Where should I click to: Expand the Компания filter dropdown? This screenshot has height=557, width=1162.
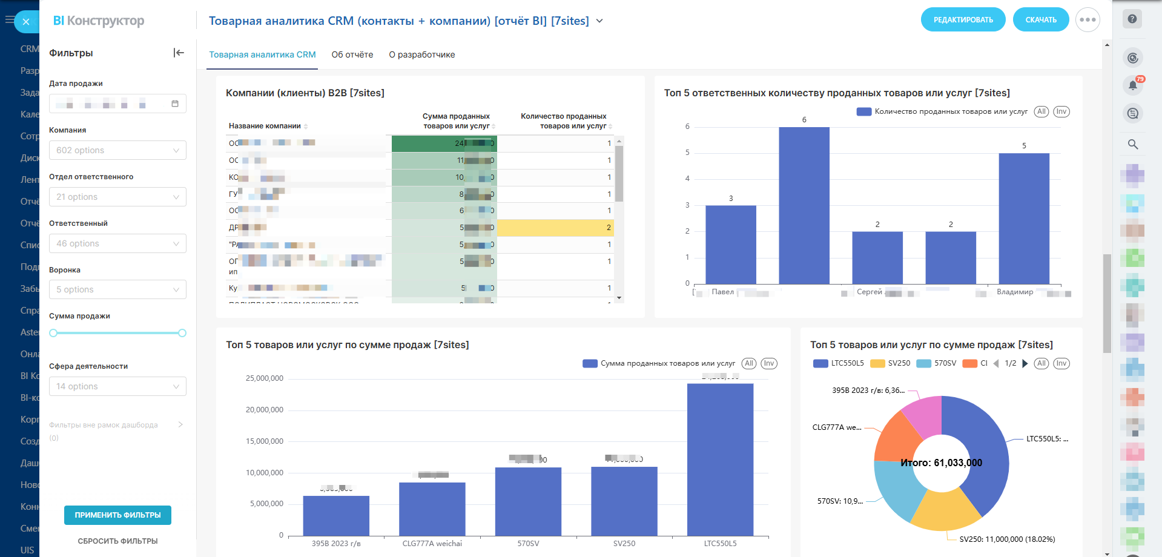(x=117, y=150)
